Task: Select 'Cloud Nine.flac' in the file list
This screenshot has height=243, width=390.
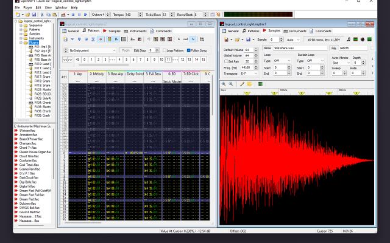Action: 29,156
